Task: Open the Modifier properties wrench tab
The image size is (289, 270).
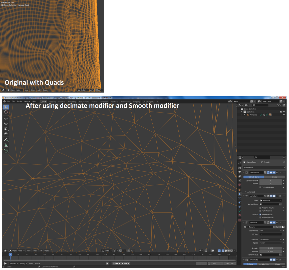Action: pyautogui.click(x=240, y=194)
